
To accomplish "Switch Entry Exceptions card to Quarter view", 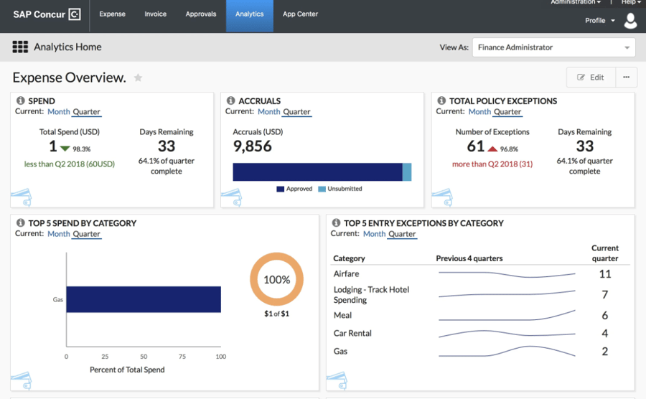I will point(402,234).
